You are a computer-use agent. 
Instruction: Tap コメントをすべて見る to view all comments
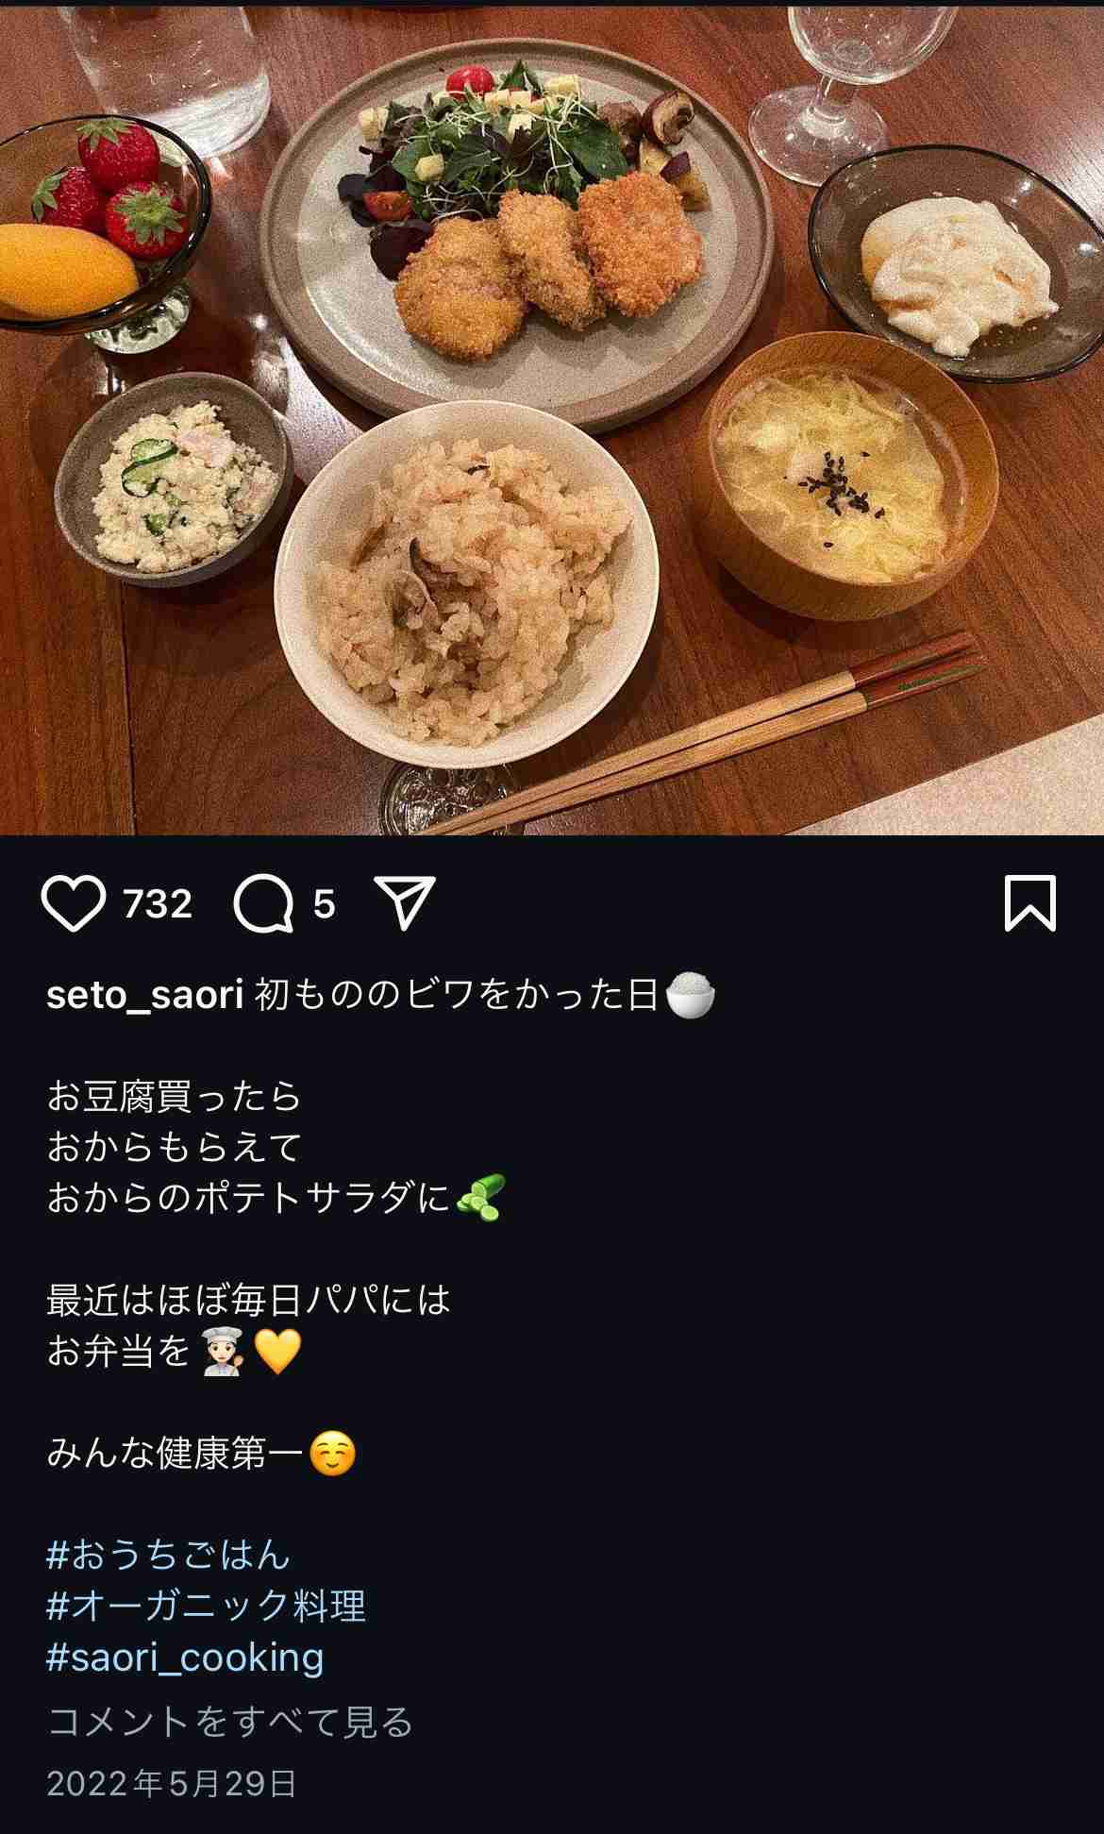(x=230, y=1722)
